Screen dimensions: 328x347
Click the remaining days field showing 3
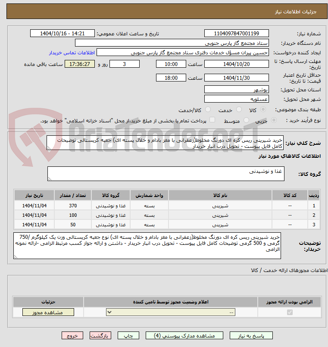pyautogui.click(x=125, y=64)
